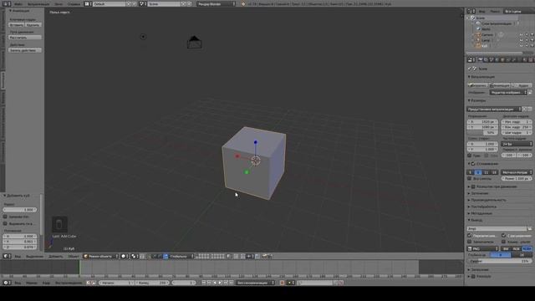
Task: Click the Render still image button
Action: coord(477,85)
